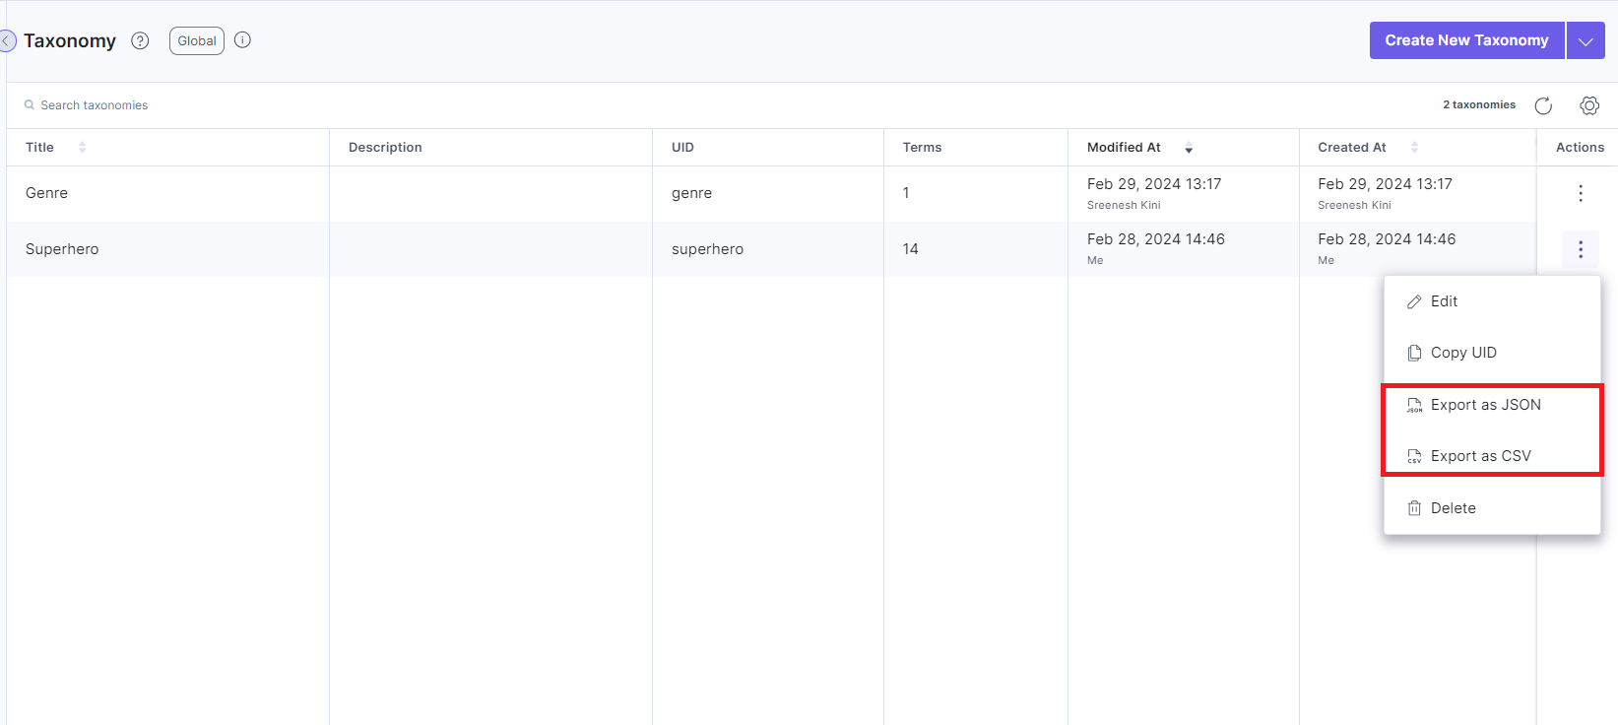Click the search magnifier icon

[x=30, y=104]
